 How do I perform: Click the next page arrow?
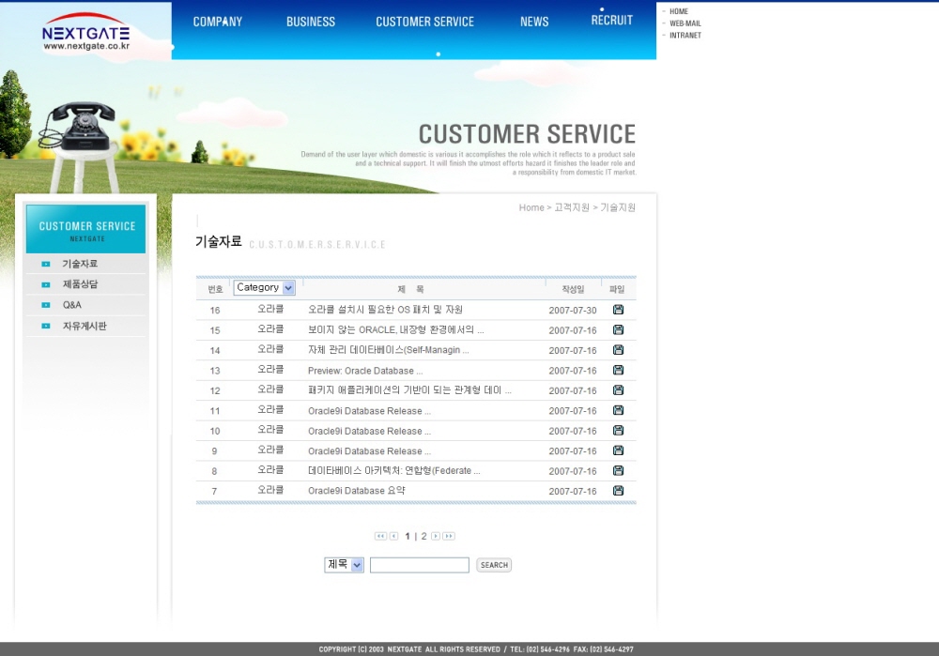pos(435,536)
